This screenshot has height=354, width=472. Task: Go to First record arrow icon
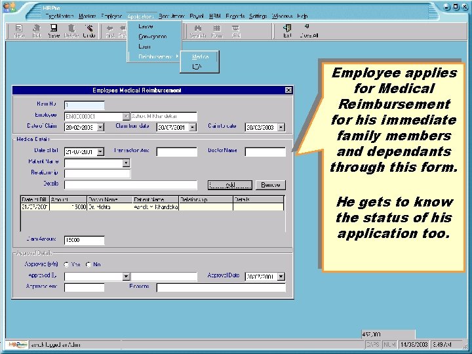(110, 31)
